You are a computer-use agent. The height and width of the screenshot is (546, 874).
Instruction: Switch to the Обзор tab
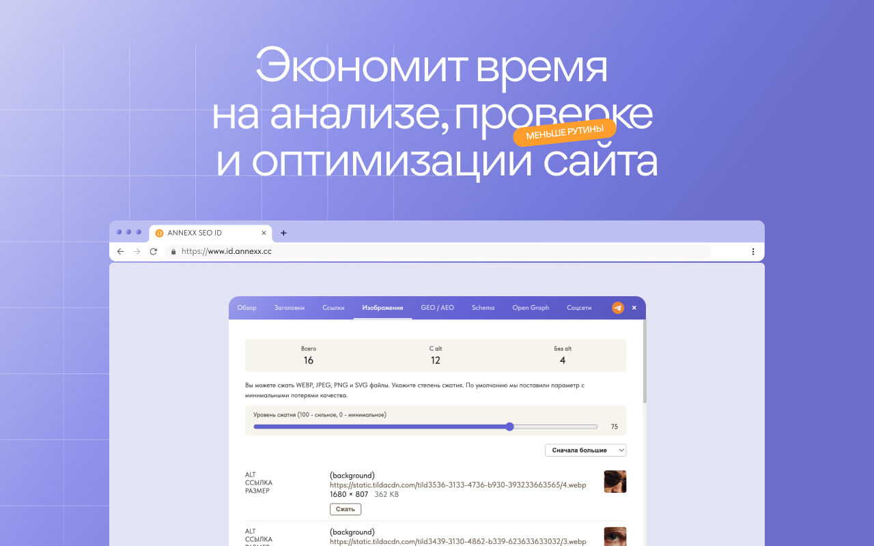coord(247,308)
